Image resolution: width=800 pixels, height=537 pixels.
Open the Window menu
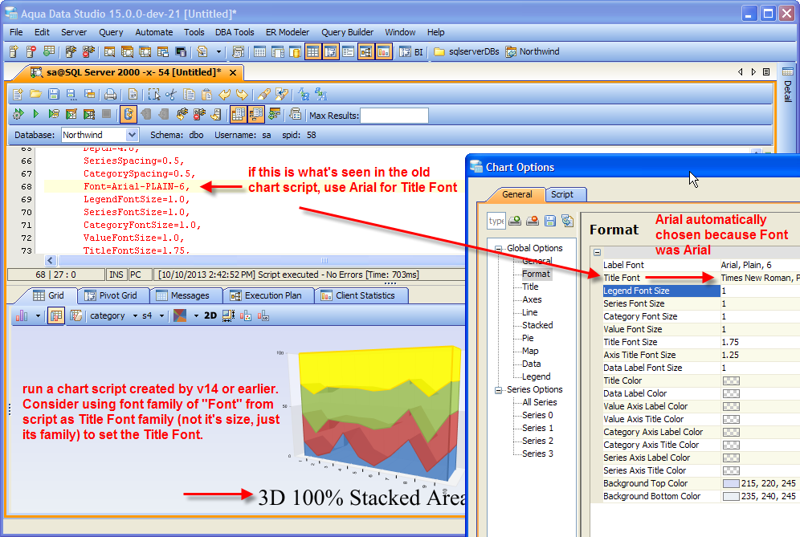click(400, 32)
